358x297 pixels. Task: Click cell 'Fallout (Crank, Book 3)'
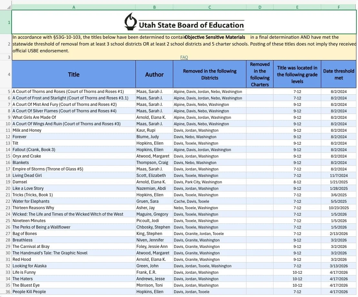point(74,150)
